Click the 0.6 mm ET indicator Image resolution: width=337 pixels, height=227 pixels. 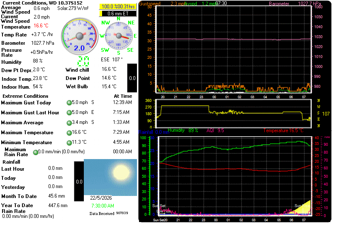pyautogui.click(x=118, y=14)
